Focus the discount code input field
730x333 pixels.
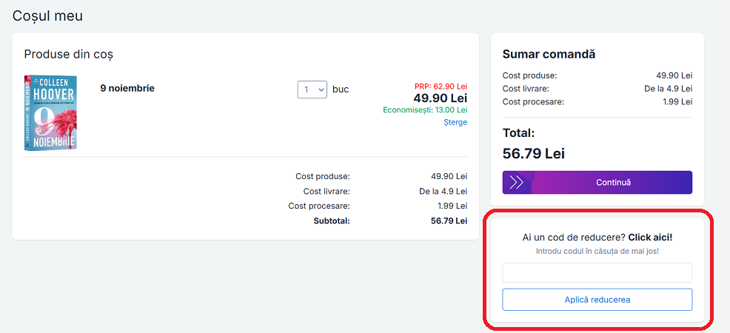point(597,272)
